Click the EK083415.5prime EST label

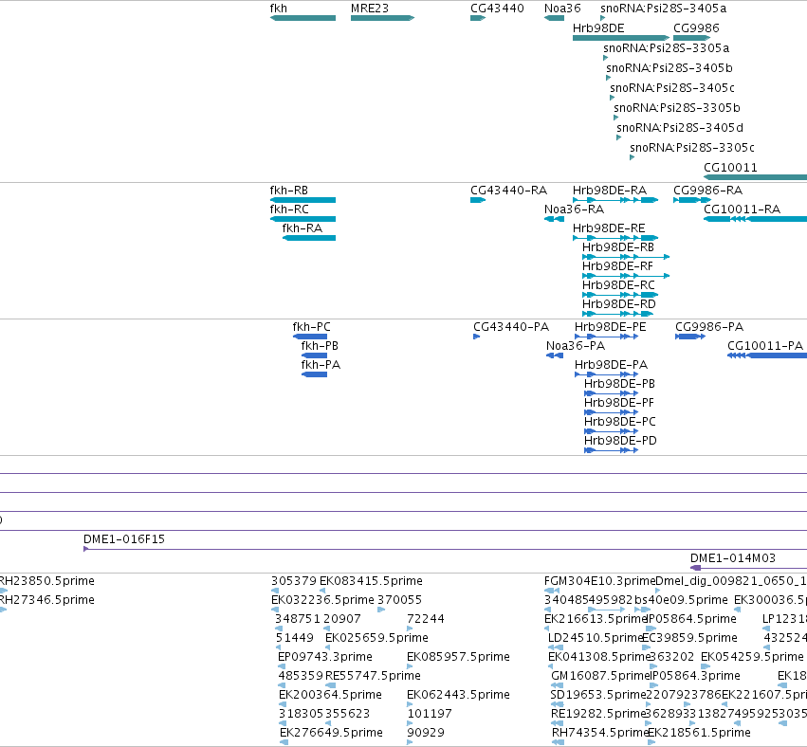371,581
